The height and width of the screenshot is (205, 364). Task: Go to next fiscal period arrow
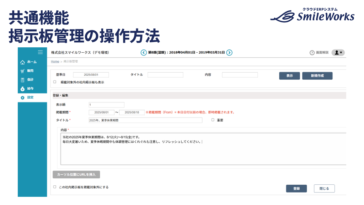[229, 53]
